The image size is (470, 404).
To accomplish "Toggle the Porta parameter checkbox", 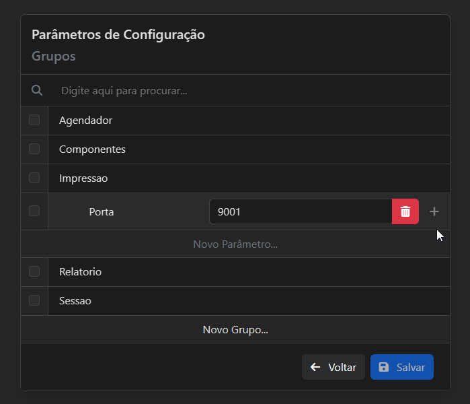I will [x=34, y=211].
